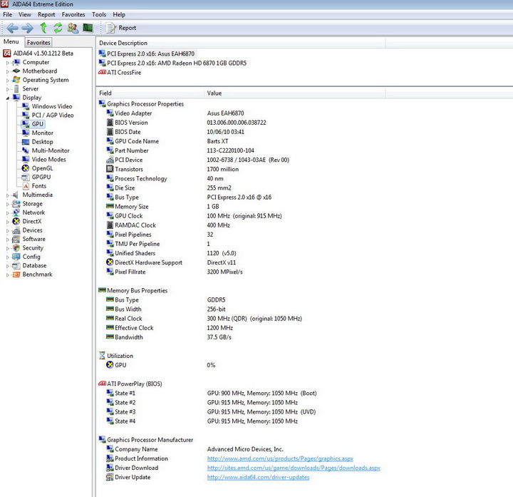Expand the Motherboard tree node
The width and height of the screenshot is (513, 497).
point(8,71)
